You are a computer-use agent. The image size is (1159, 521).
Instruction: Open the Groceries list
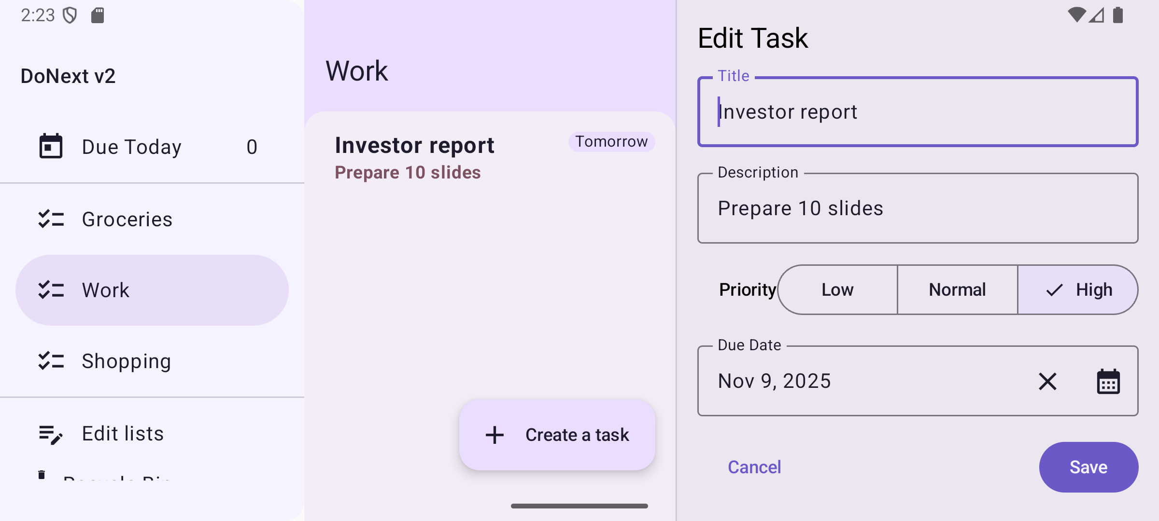point(127,219)
